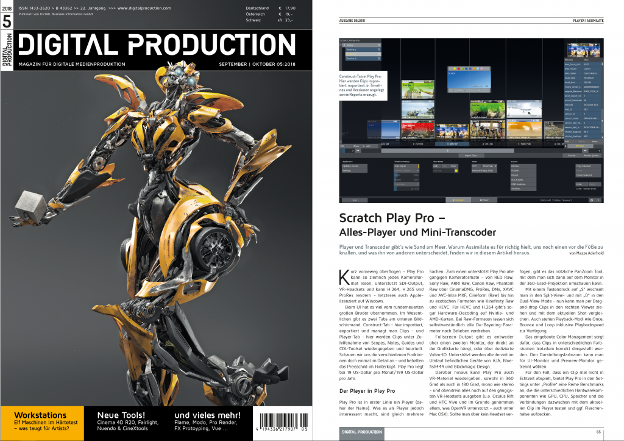Screen dimensions: 624x441
Task: Click the Import Clips.. button
Action: tap(471, 156)
